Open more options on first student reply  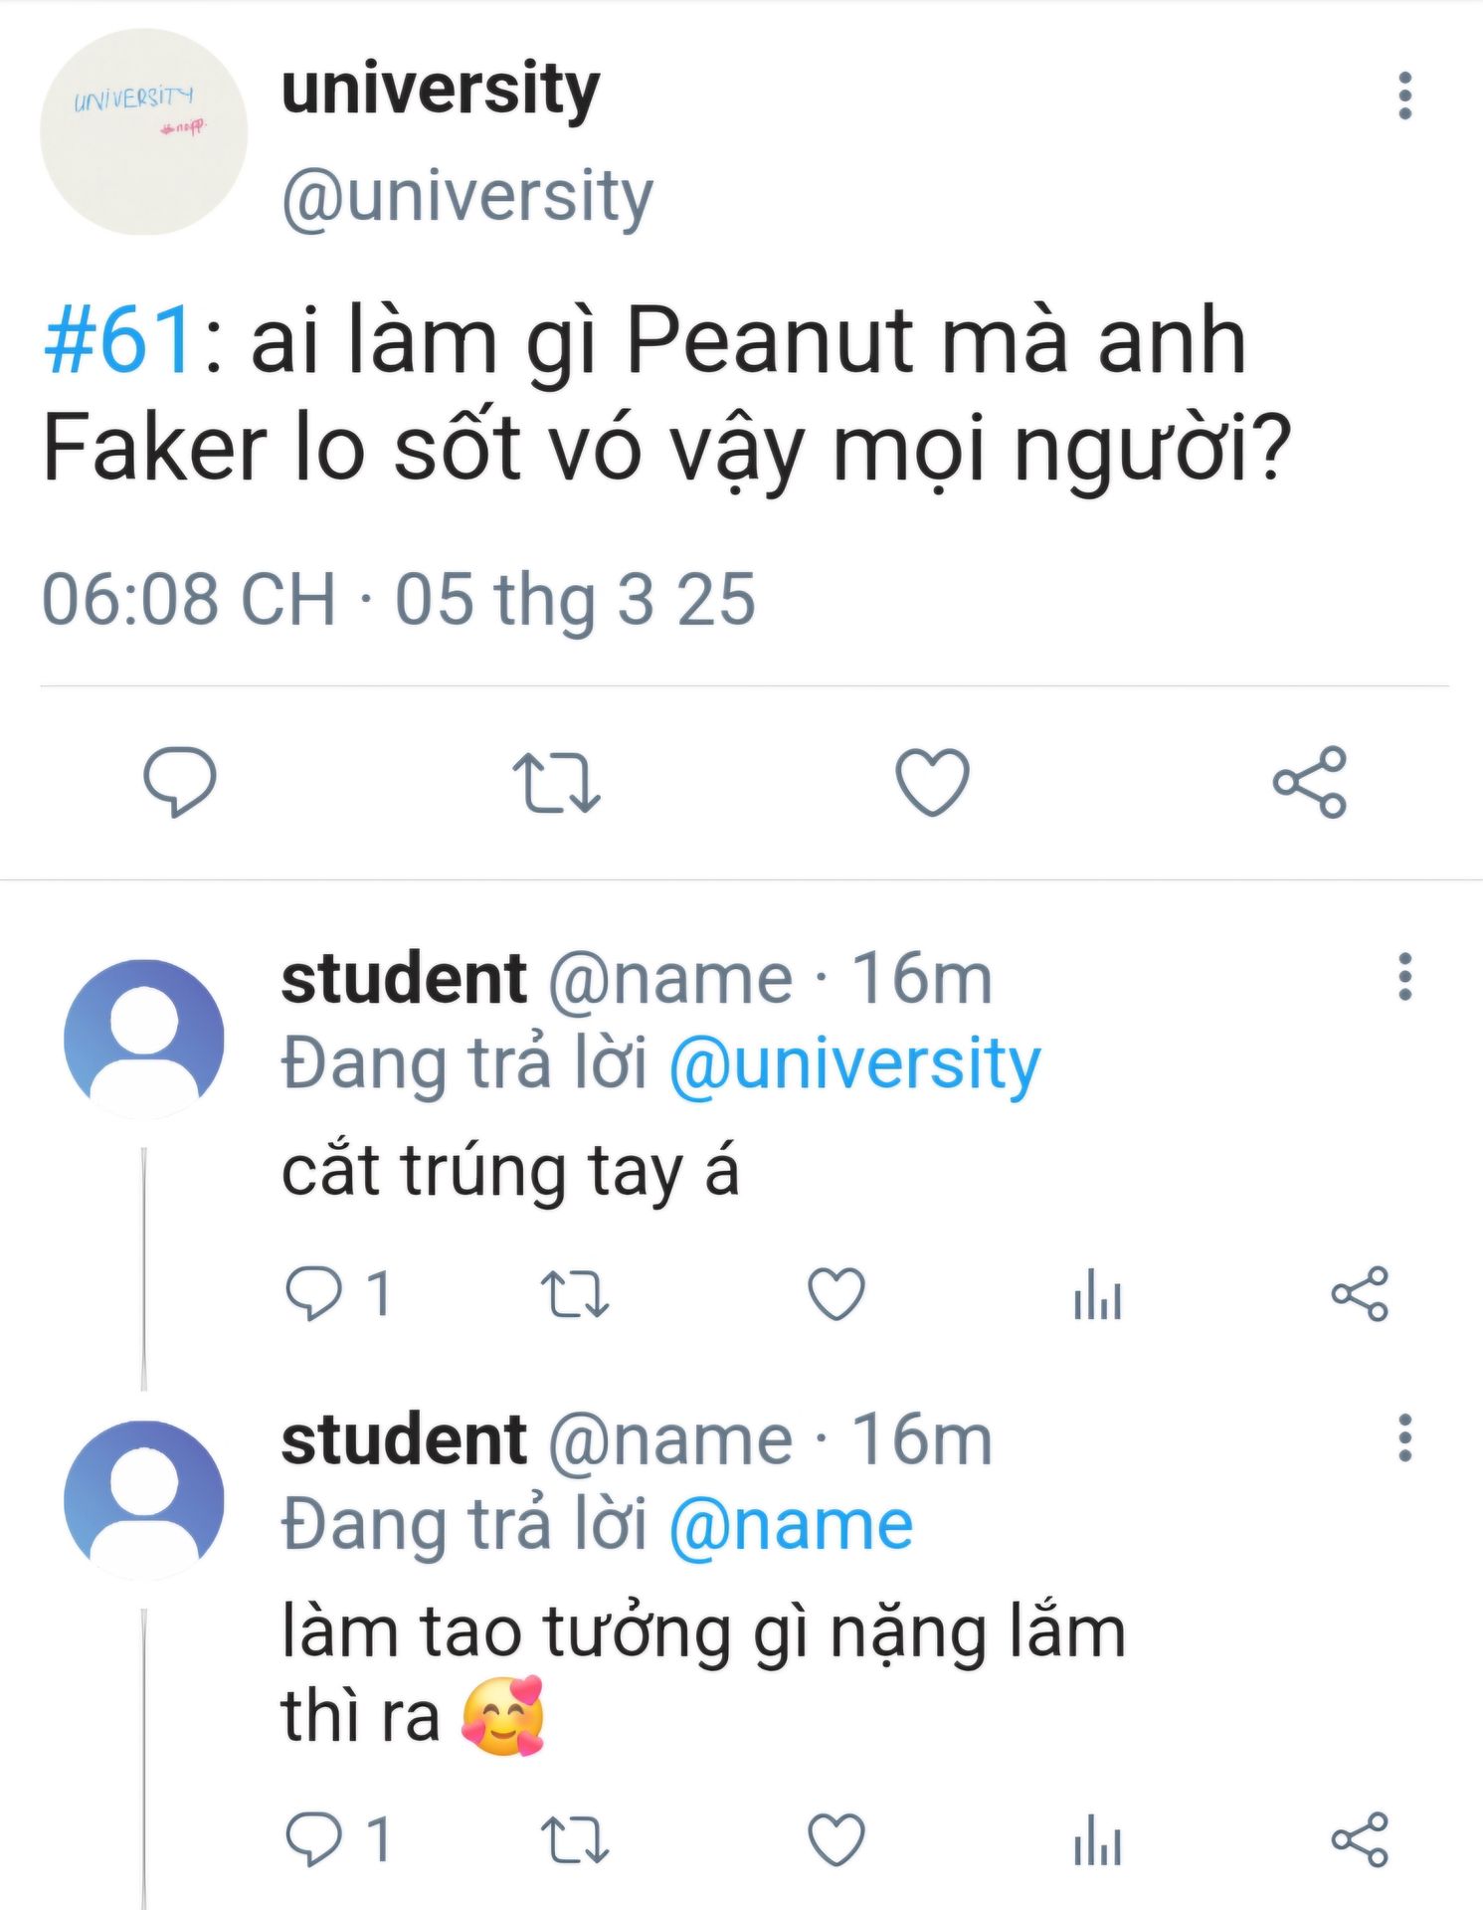(1404, 977)
